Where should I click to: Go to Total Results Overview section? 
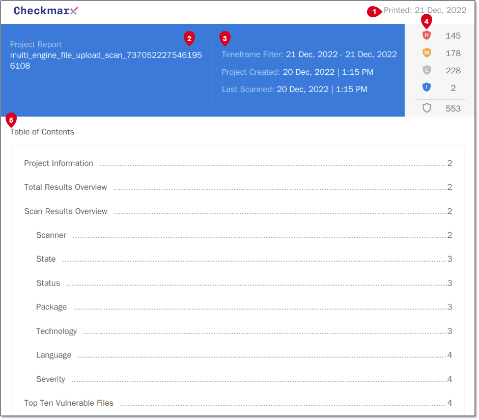click(x=238, y=187)
